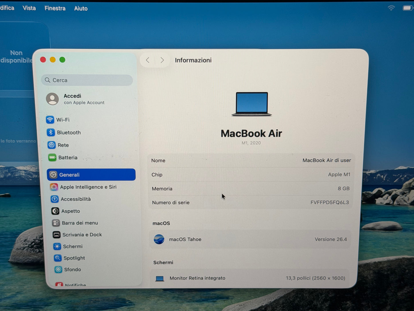
Task: Click the green zoom window button
Action: pos(62,60)
